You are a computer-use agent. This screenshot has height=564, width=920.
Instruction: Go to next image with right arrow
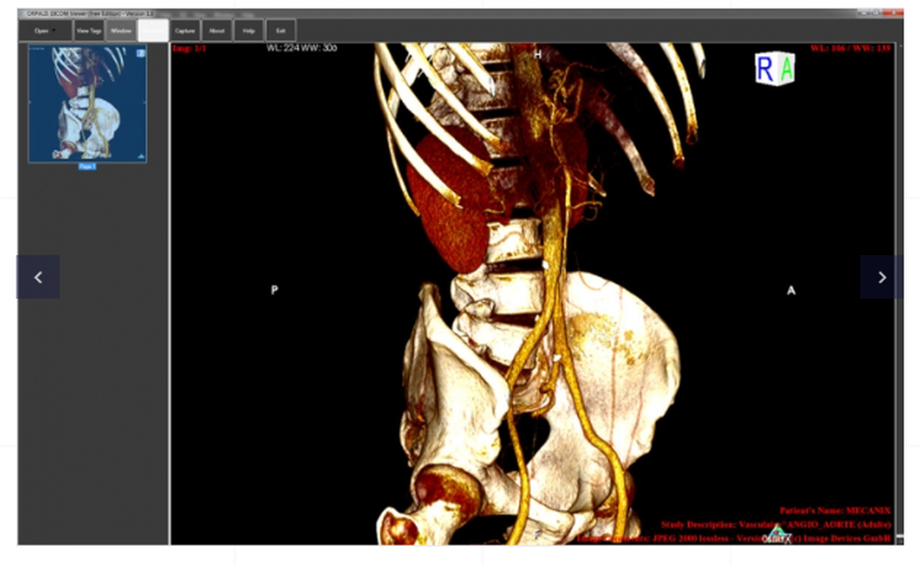pos(881,277)
